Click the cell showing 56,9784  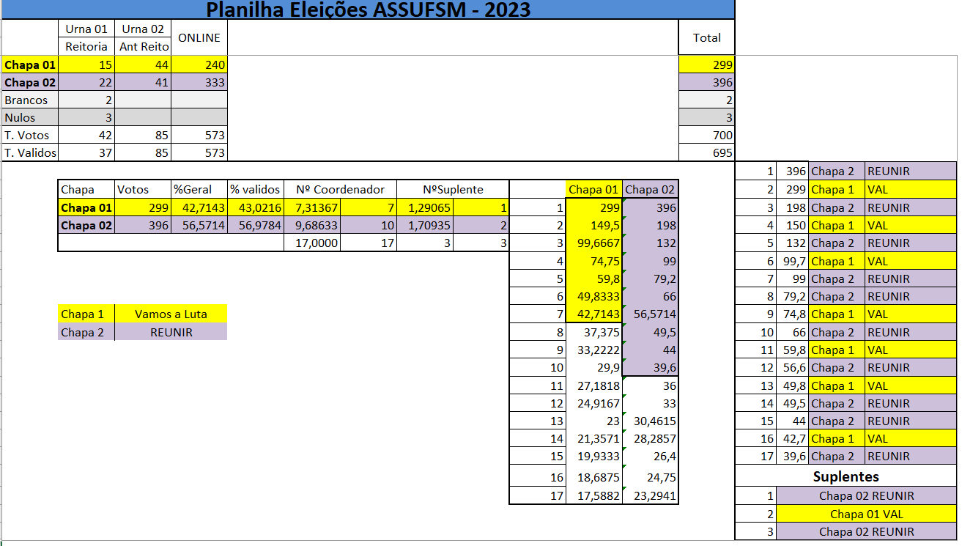[x=255, y=225]
